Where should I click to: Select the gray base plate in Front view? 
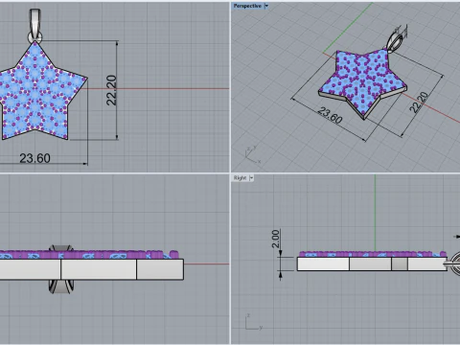pos(92,269)
